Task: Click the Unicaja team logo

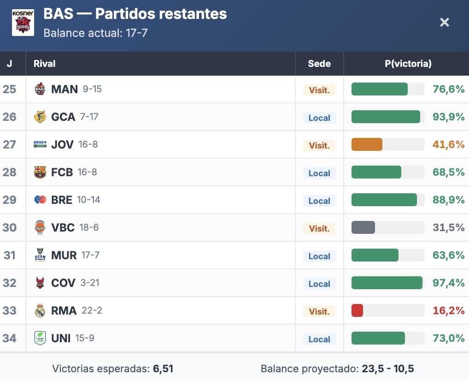Action: tap(40, 338)
